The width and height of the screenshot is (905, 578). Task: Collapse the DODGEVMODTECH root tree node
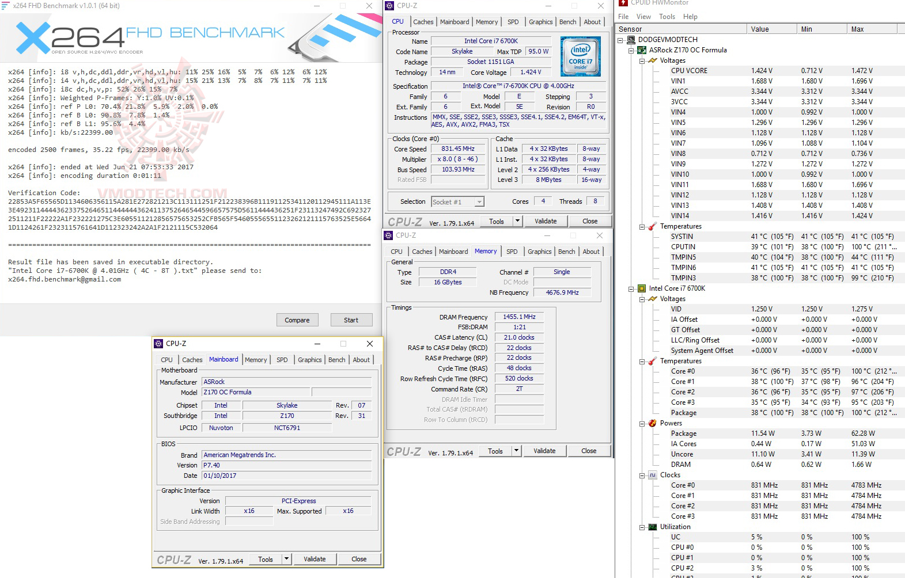pyautogui.click(x=621, y=40)
